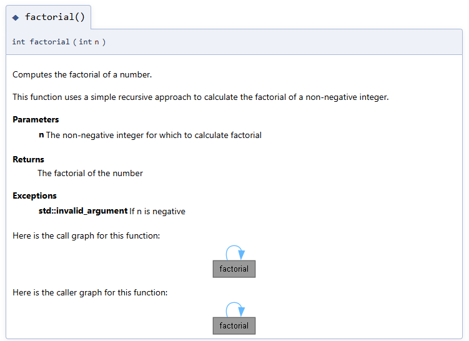Click the Returns section heading
Viewport: 469px width, 341px height.
(x=28, y=159)
